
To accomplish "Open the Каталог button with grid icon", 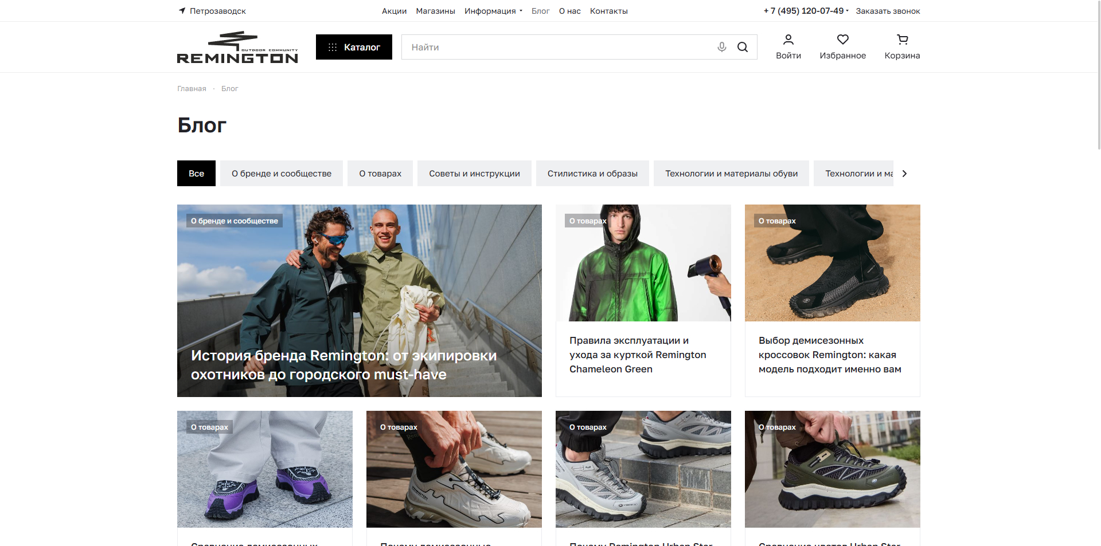I will point(354,47).
